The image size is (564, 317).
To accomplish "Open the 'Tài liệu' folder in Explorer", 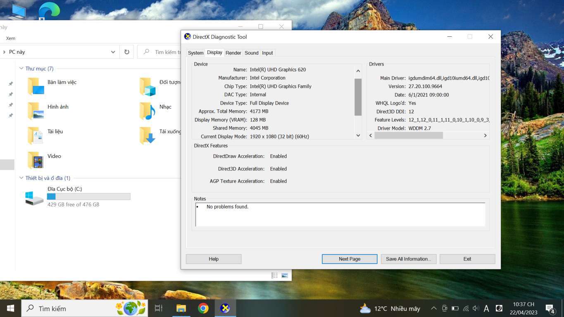I will 45,135.
